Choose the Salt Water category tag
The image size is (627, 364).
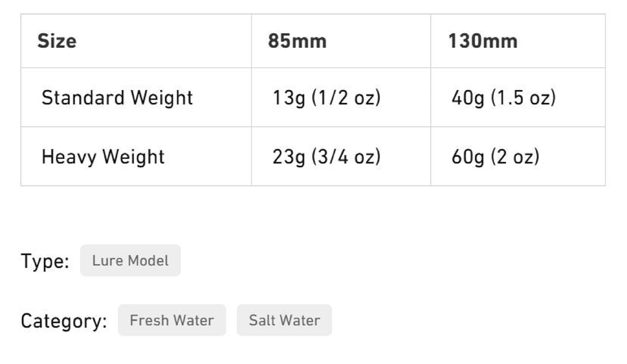284,320
